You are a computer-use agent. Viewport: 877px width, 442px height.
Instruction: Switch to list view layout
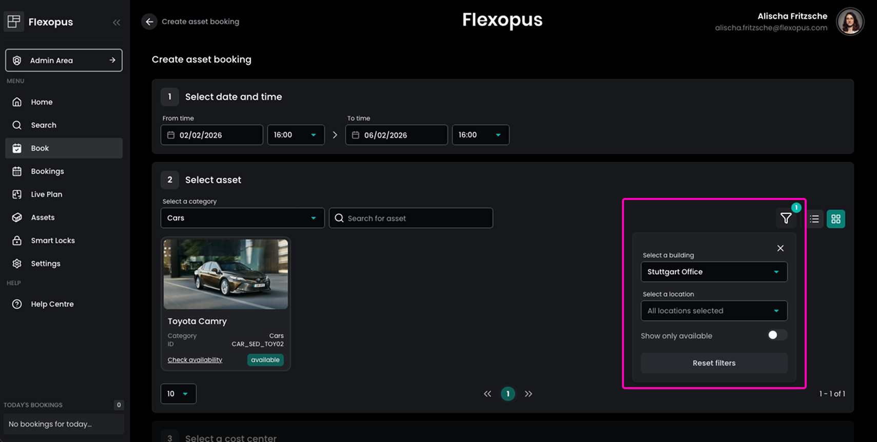(x=814, y=219)
